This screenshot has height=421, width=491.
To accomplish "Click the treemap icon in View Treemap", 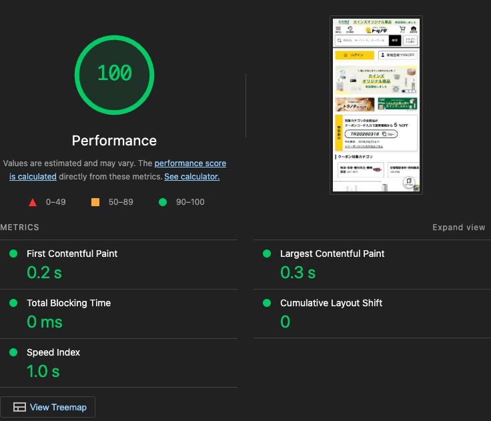I will pos(19,407).
